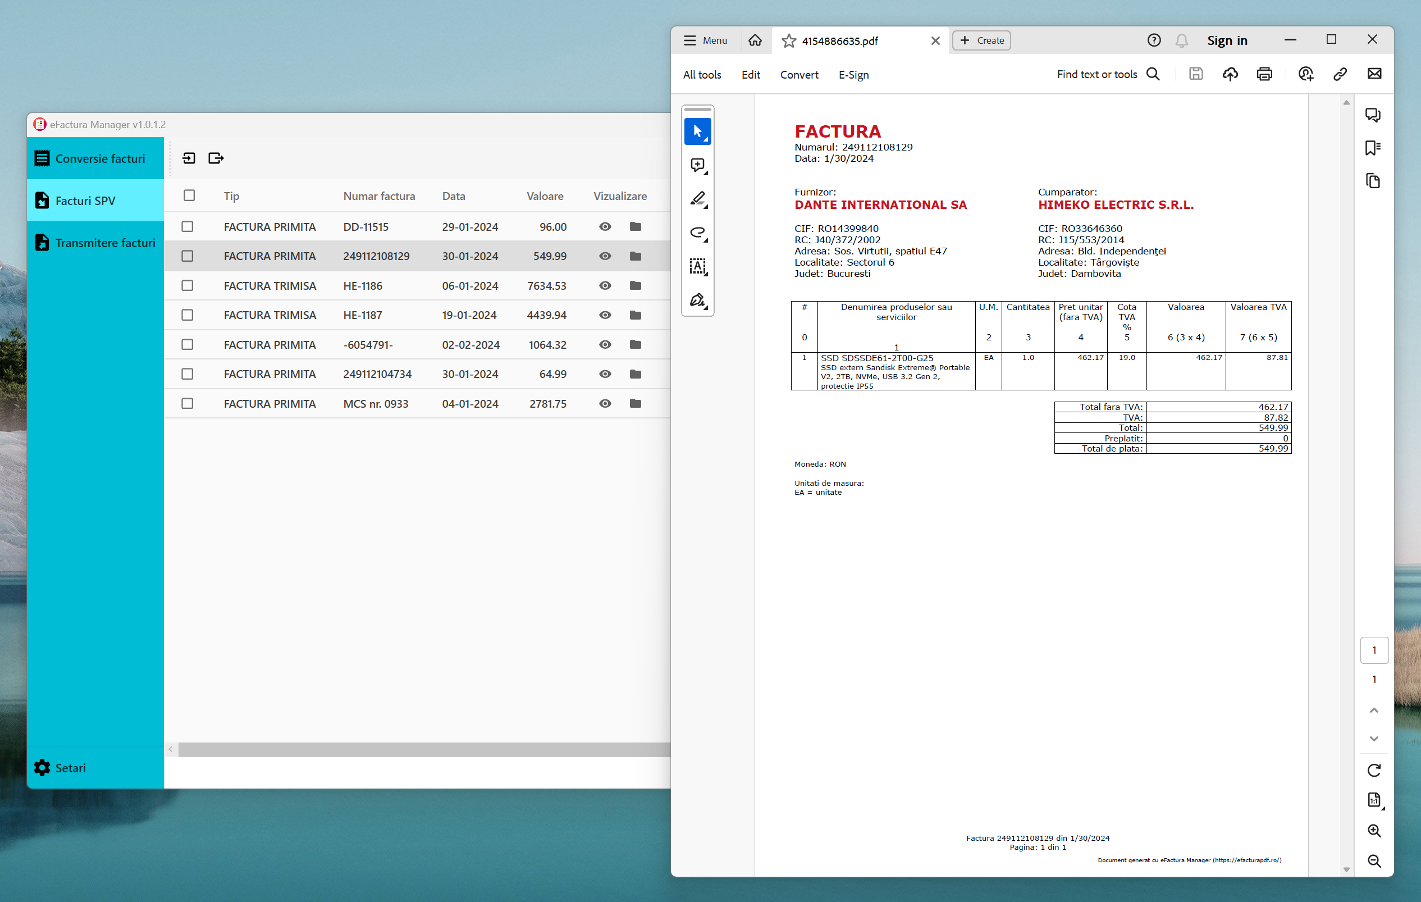Click the import invoices icon in eFactura toolbar

coord(189,158)
